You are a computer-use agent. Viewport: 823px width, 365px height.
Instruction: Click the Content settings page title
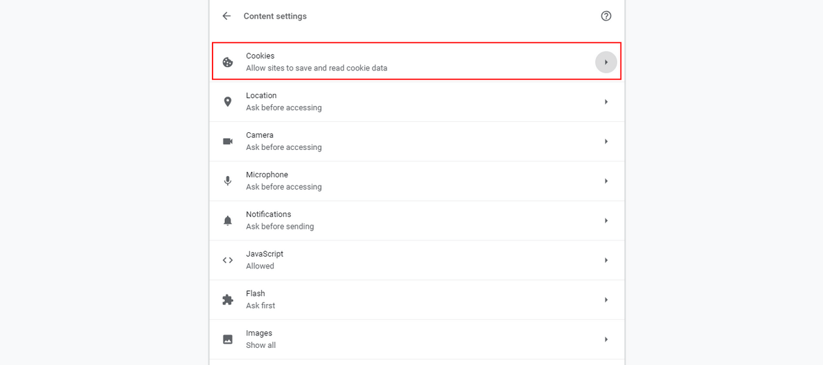(275, 16)
